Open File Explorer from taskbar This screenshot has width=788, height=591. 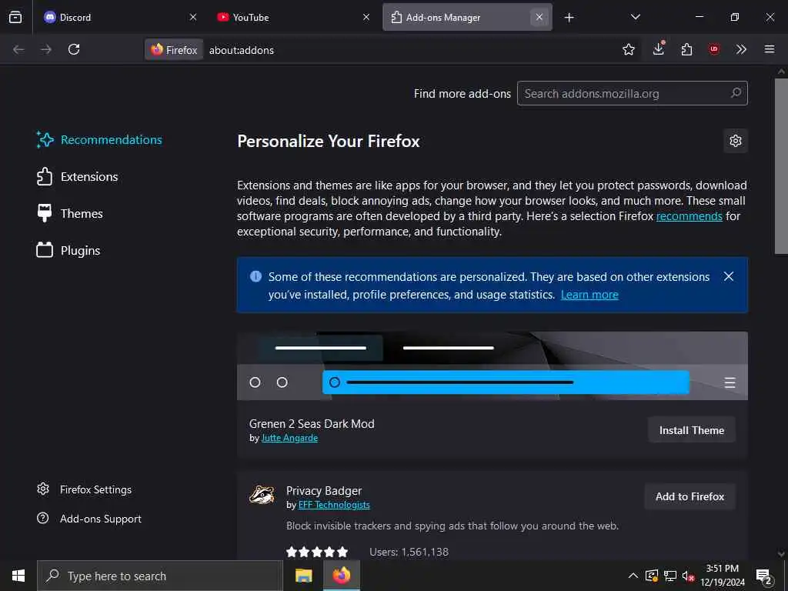click(x=303, y=576)
